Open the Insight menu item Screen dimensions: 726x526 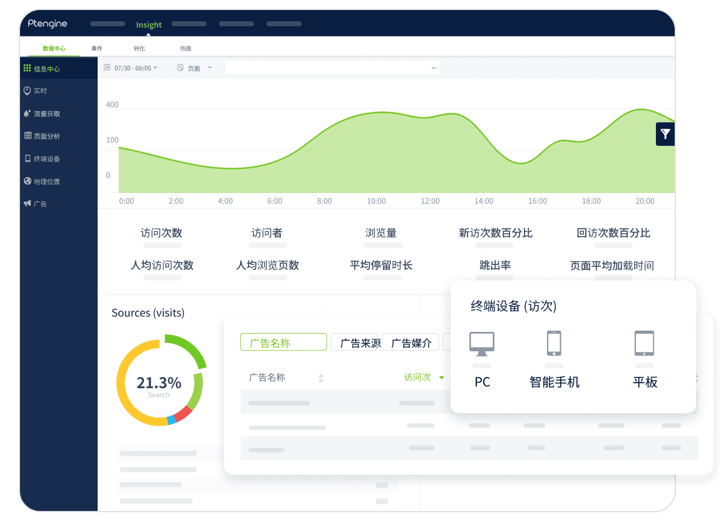[149, 24]
